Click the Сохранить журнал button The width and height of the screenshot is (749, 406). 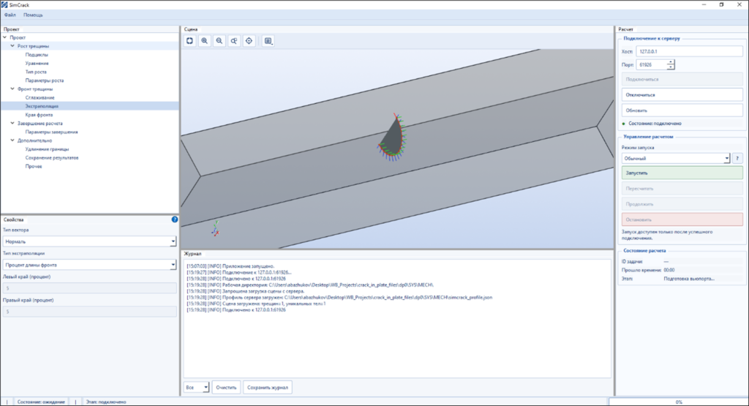[268, 388]
